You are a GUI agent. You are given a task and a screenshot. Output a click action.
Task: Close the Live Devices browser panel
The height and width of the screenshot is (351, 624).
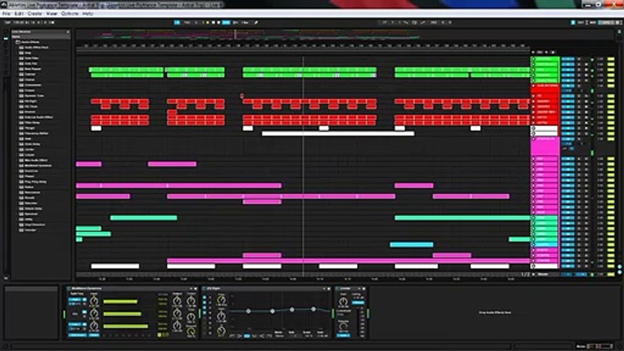tap(68, 31)
